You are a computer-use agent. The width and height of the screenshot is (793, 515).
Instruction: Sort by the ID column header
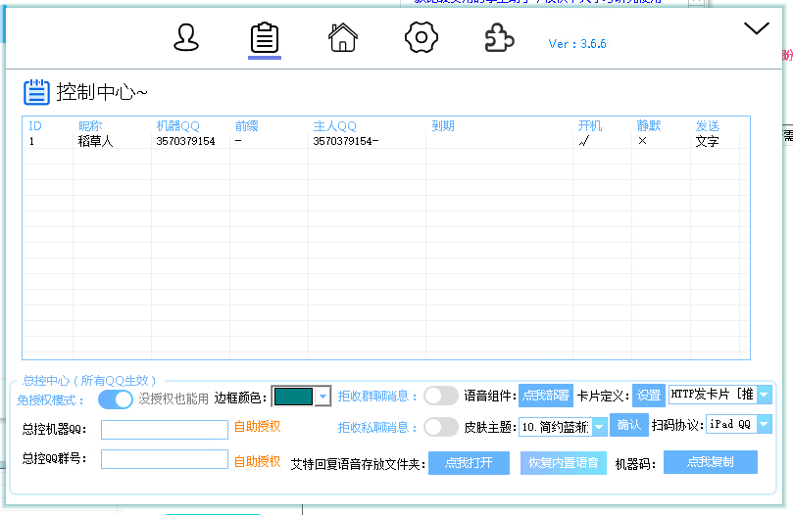coord(35,126)
